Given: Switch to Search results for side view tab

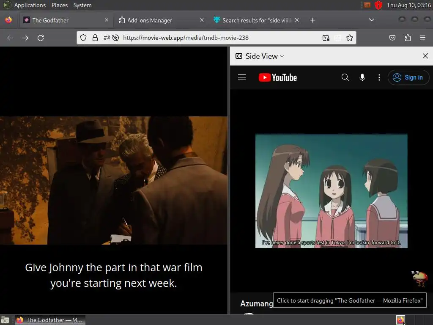Looking at the screenshot, I should coord(256,20).
